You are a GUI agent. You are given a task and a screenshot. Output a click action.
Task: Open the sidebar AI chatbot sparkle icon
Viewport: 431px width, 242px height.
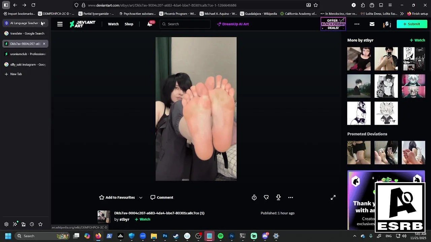click(15, 224)
